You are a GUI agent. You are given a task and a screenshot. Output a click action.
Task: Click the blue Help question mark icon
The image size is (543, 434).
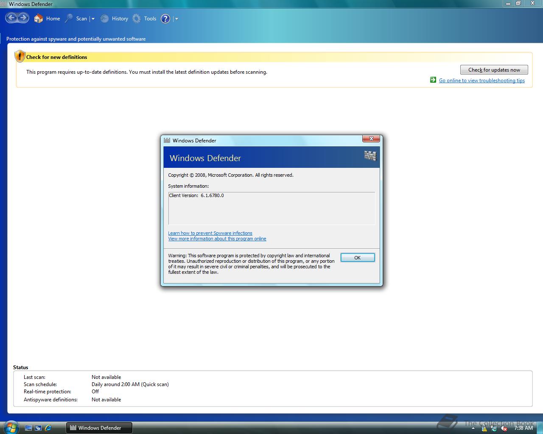pyautogui.click(x=165, y=19)
